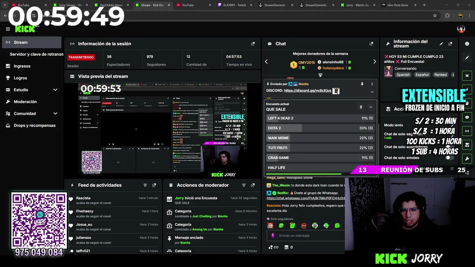
Task: Toggle the chat bubble icon in right sidebar
Action: pyautogui.click(x=467, y=117)
